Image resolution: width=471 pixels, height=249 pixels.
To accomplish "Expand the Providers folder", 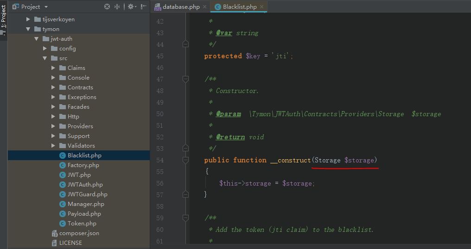I will pos(53,126).
